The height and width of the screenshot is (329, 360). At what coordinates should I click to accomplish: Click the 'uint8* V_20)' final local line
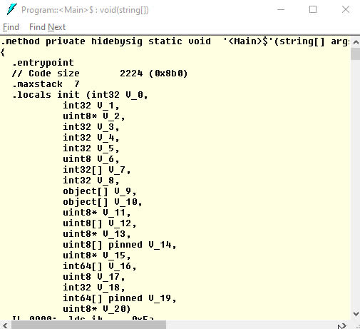pos(97,309)
